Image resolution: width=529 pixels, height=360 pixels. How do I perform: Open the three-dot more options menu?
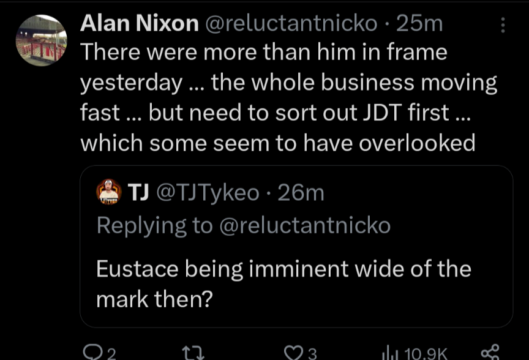click(x=503, y=25)
